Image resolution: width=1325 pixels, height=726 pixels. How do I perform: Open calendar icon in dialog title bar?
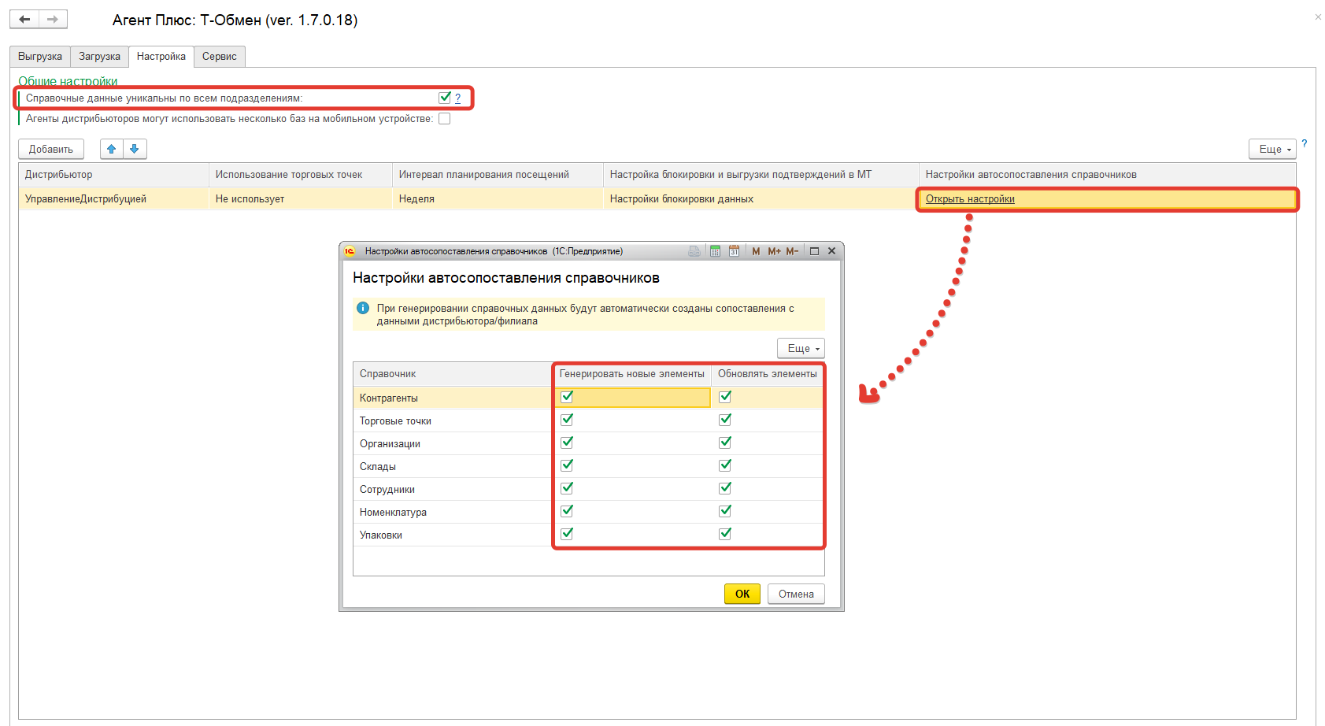[x=734, y=251]
